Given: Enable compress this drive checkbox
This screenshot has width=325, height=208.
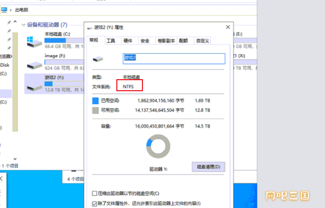Looking at the screenshot, I should point(94,193).
